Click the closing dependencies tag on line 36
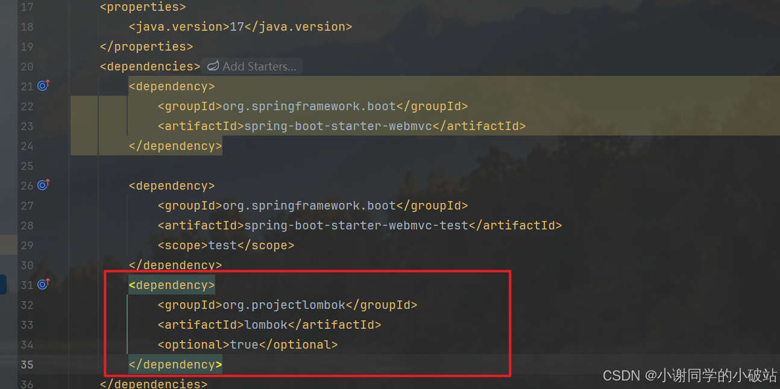This screenshot has height=389, width=780. tap(154, 384)
